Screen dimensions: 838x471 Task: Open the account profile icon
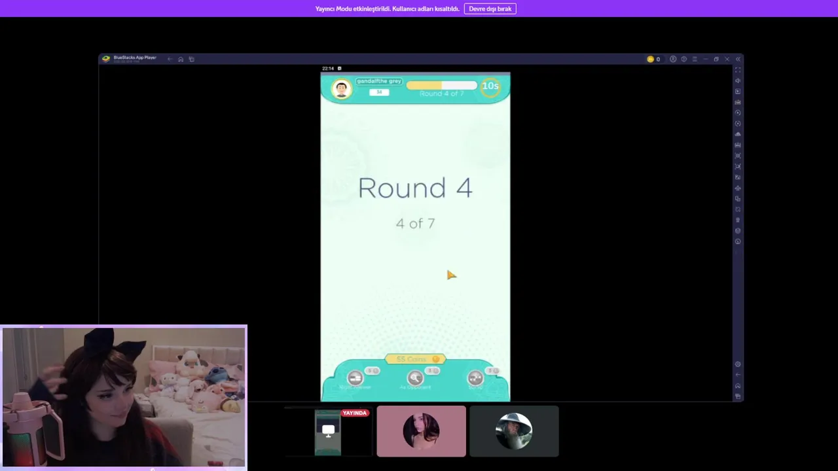[673, 59]
